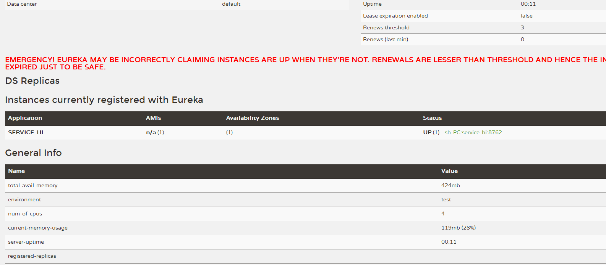This screenshot has width=606, height=265.
Task: Click the 'DS Replicas' heading
Action: click(32, 81)
